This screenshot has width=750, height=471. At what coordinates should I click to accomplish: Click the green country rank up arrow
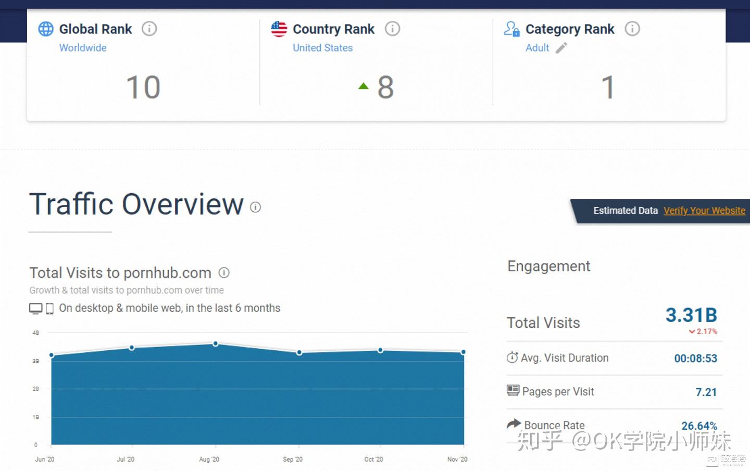[x=364, y=86]
